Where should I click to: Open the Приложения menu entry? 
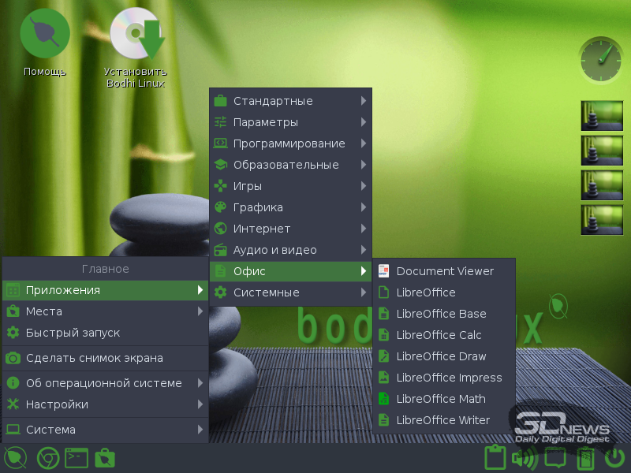[x=105, y=290]
